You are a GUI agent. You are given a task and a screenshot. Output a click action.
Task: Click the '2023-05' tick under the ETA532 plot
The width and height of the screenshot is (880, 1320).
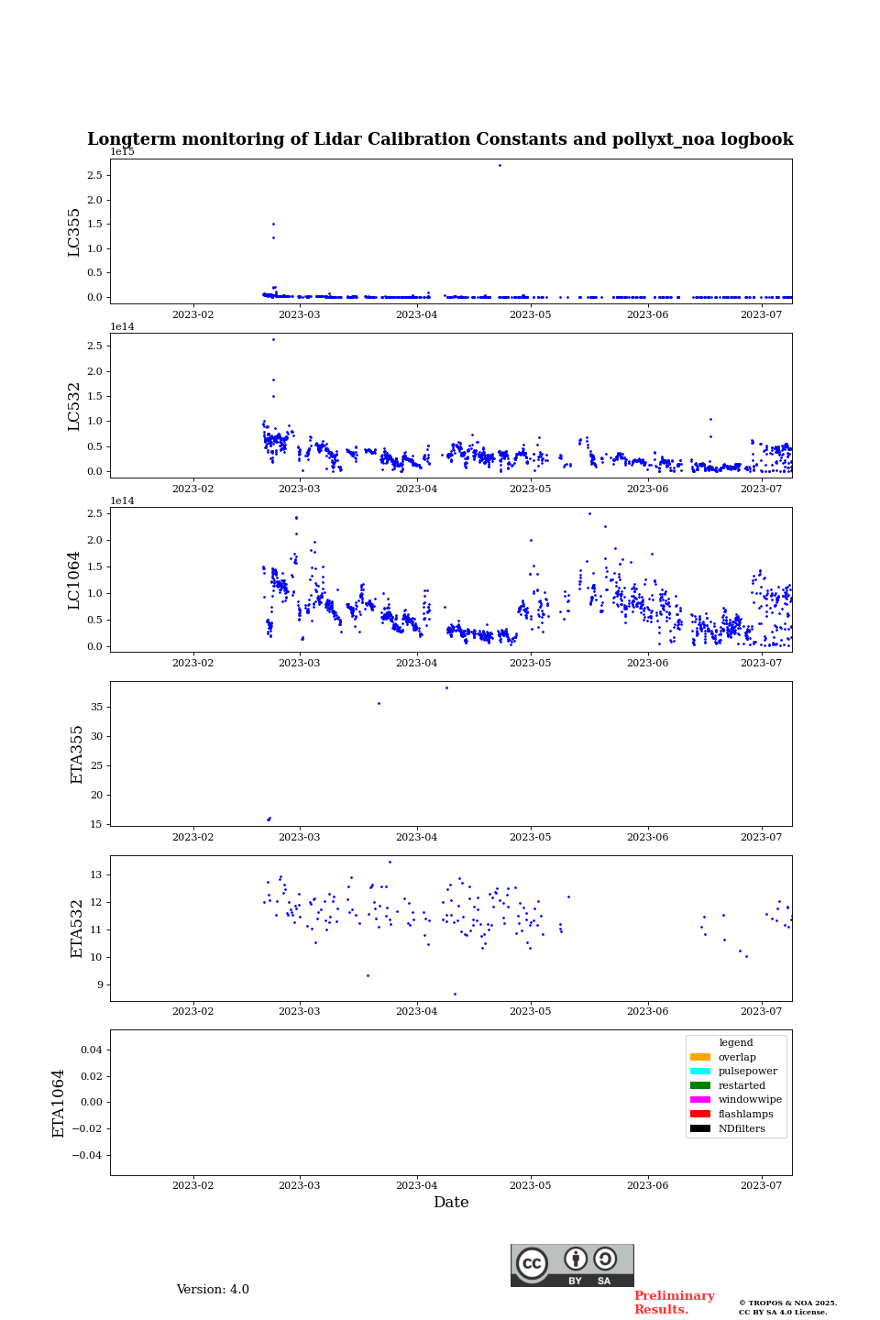[530, 1011]
